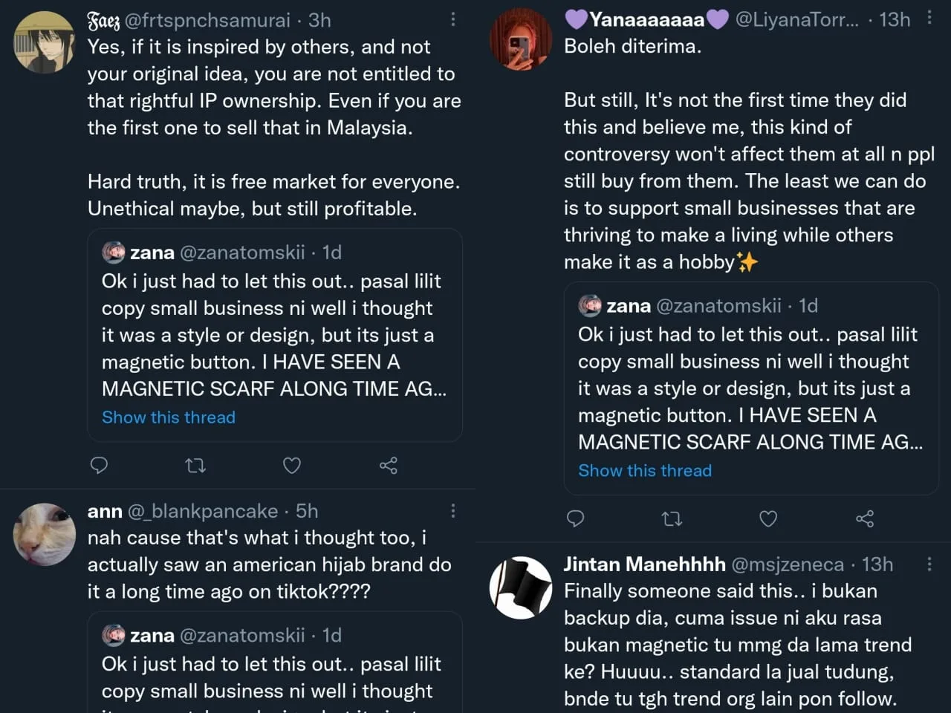Open Faez's profile avatar

pyautogui.click(x=45, y=42)
